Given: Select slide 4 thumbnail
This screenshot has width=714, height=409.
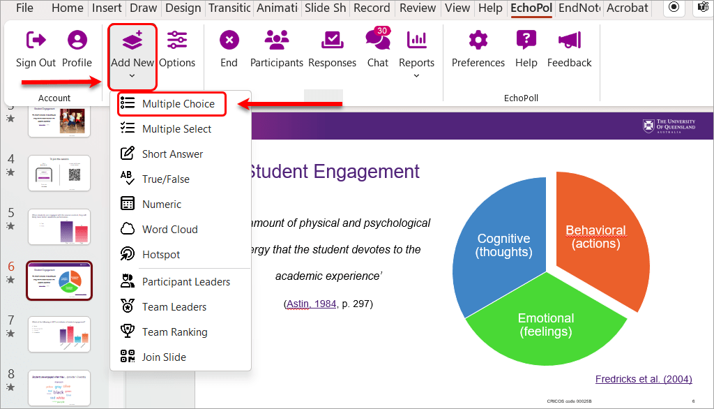Looking at the screenshot, I should pos(59,173).
